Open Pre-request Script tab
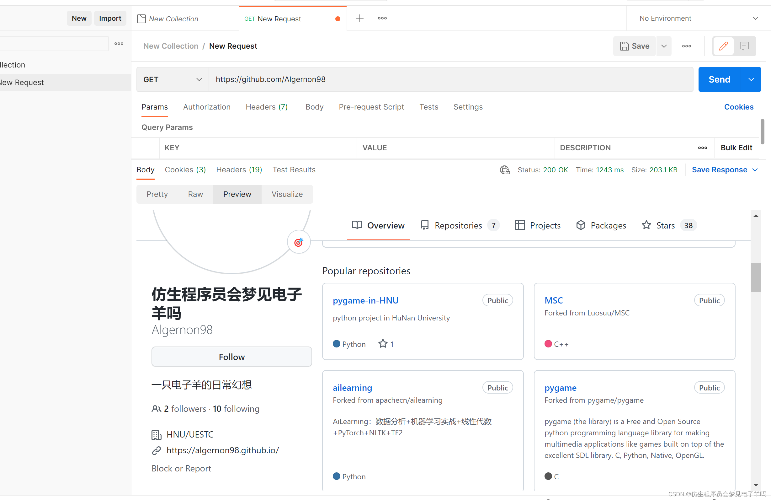Viewport: 771px width, 500px height. pyautogui.click(x=371, y=107)
